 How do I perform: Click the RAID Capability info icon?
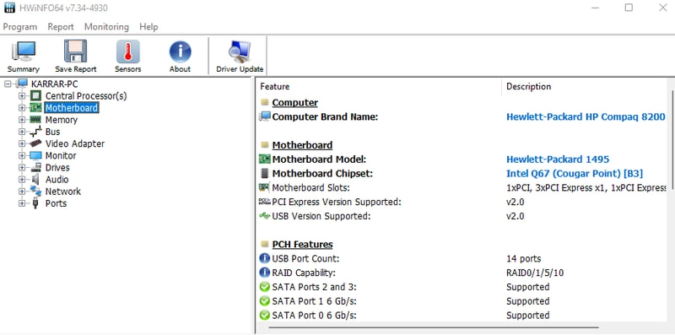coord(265,273)
